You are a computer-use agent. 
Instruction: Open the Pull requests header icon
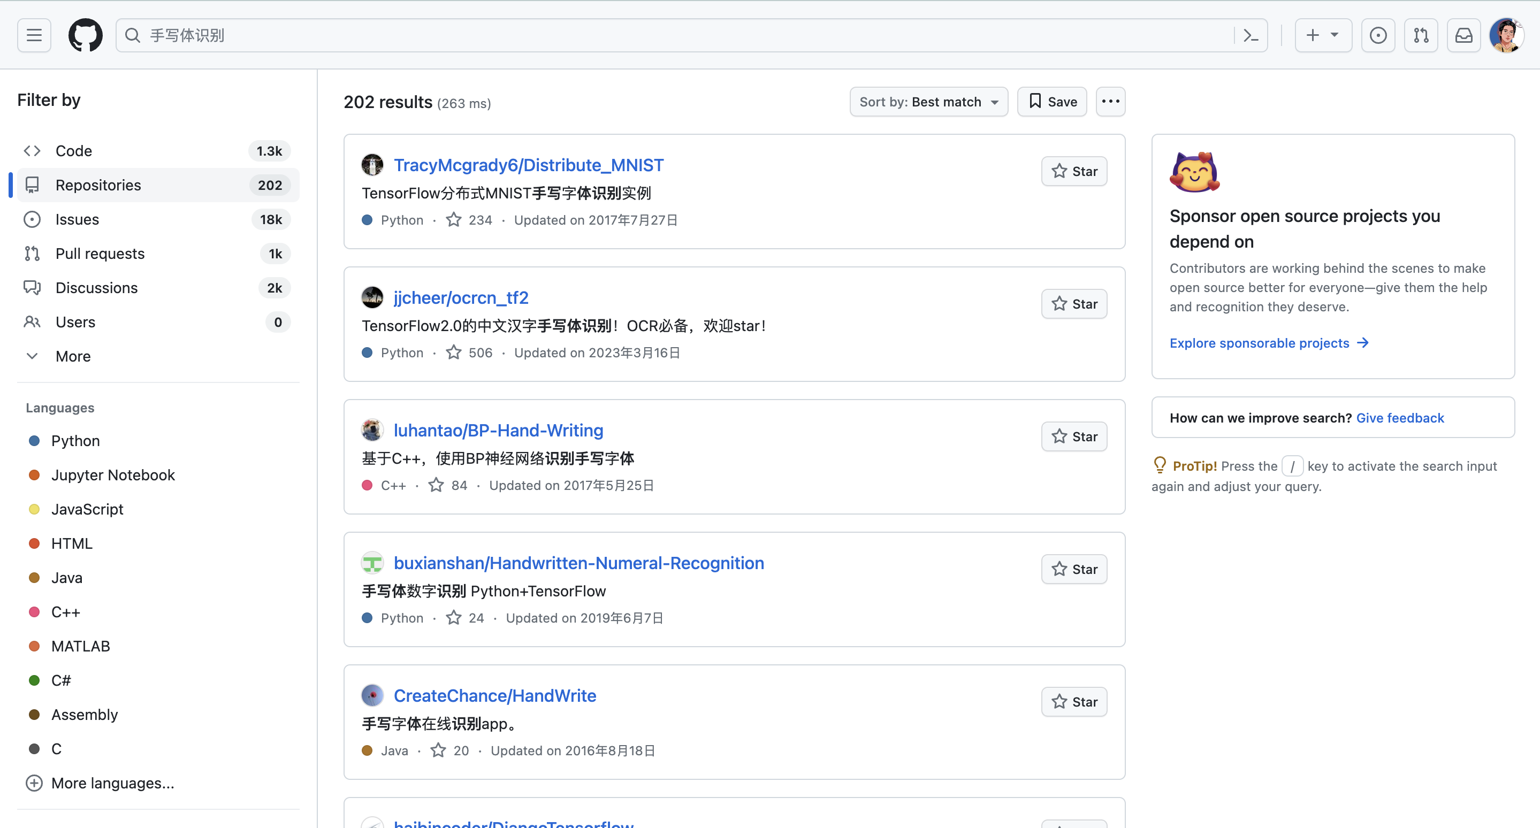pyautogui.click(x=1421, y=35)
